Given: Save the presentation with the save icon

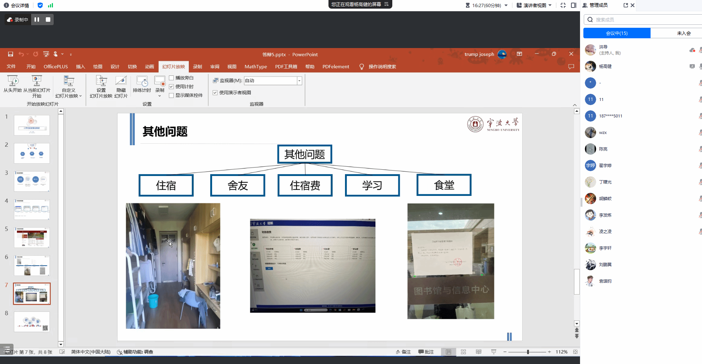Looking at the screenshot, I should (x=11, y=54).
